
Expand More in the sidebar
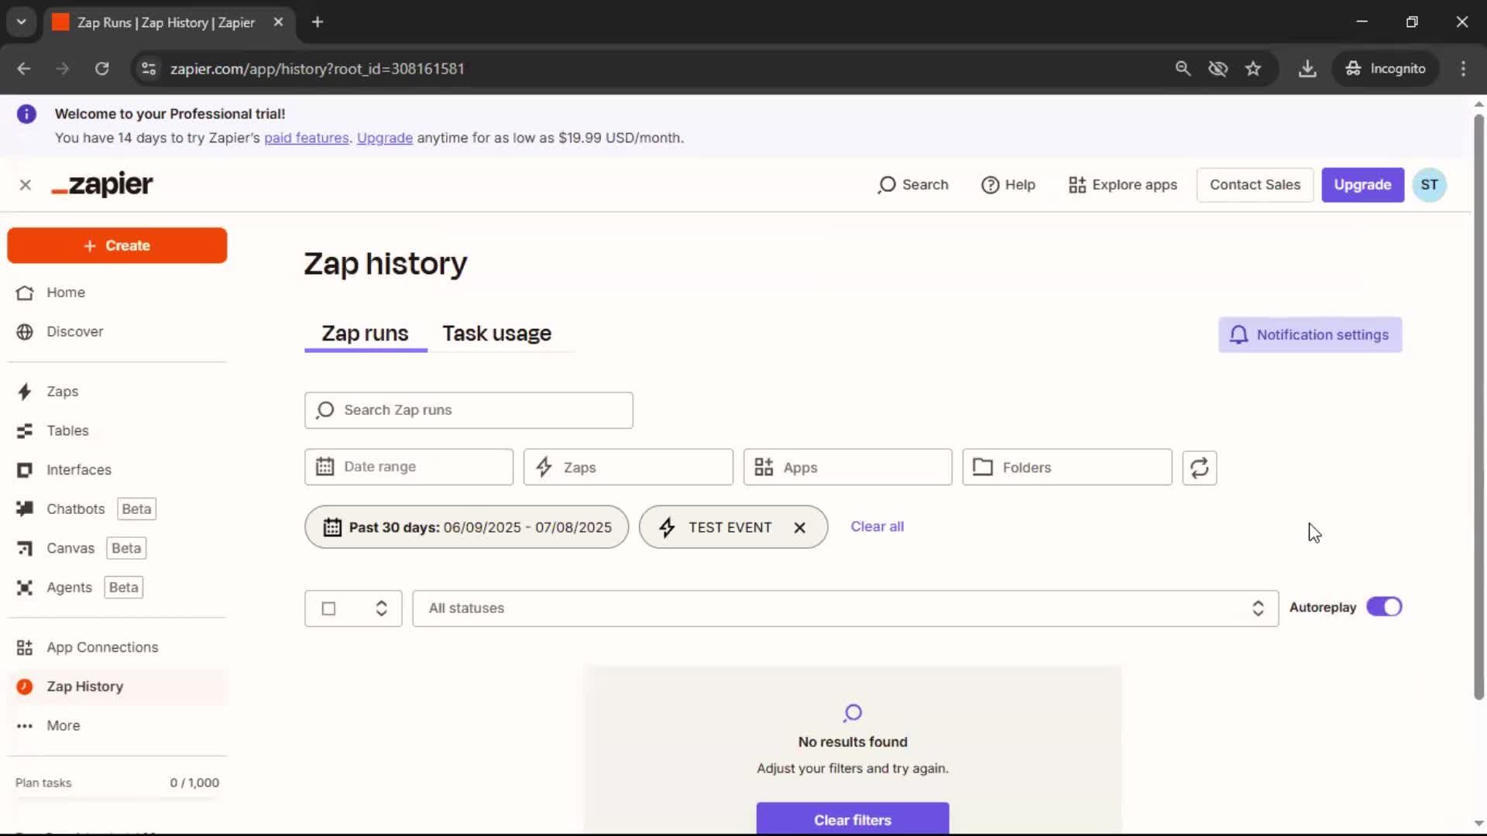(x=117, y=726)
